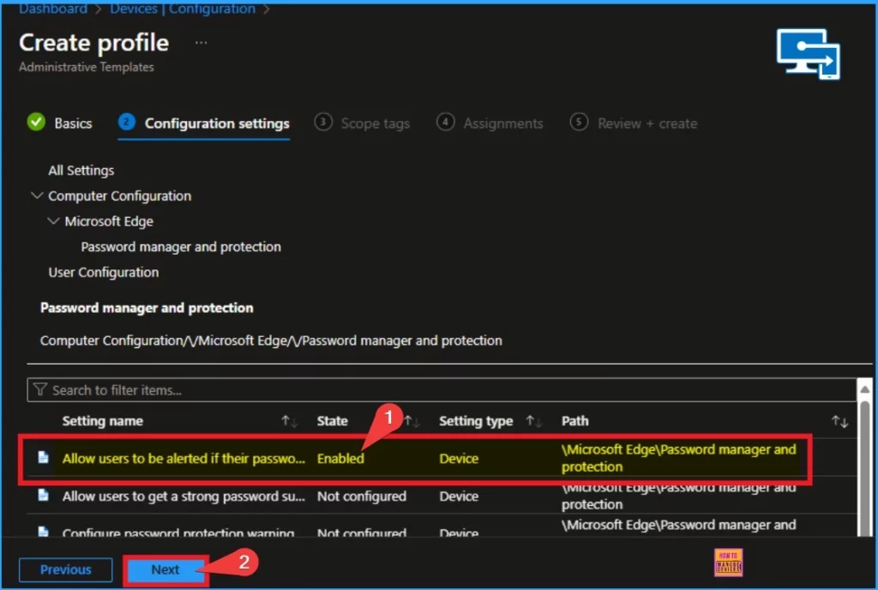Click the Search to filter items field
Screen dimensions: 878x590
point(442,389)
